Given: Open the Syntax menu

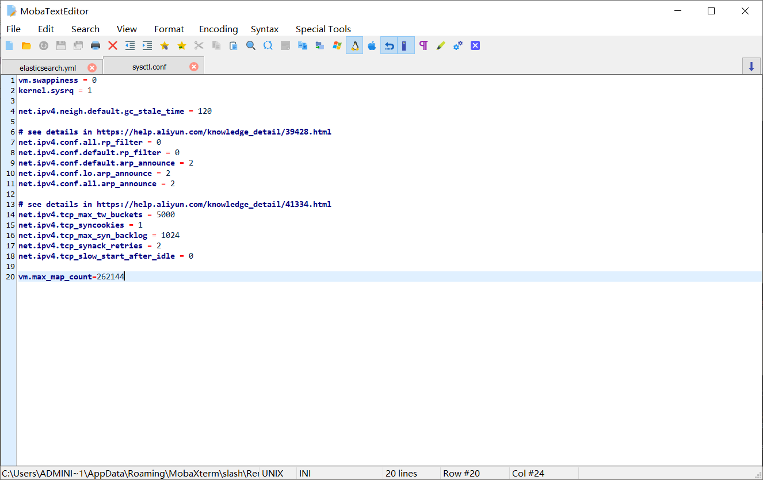Looking at the screenshot, I should pyautogui.click(x=265, y=29).
